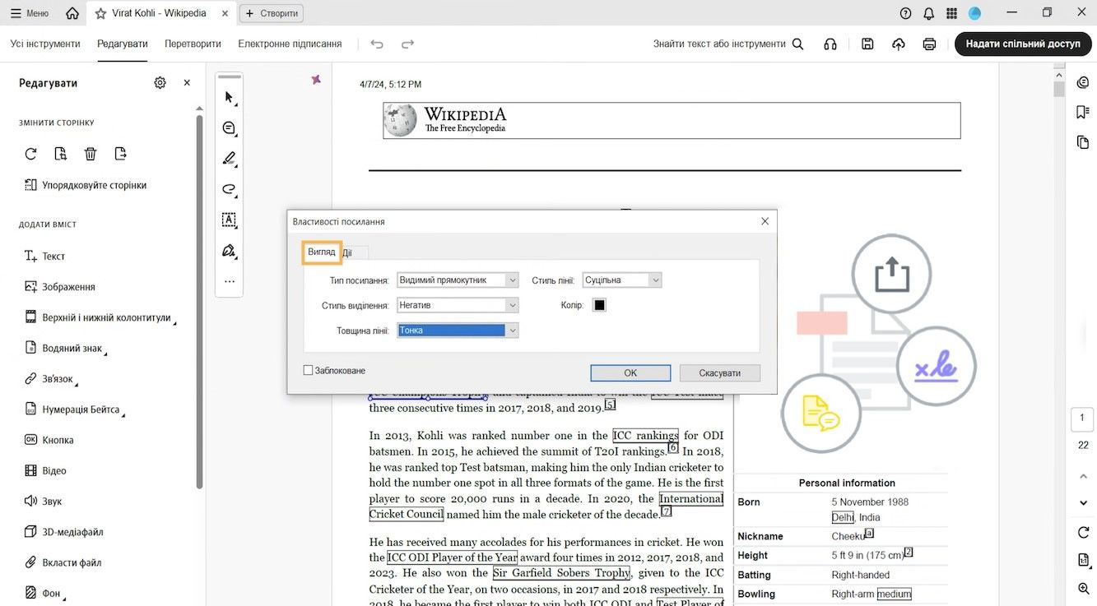Select the highlighter pen tool

[x=230, y=159]
